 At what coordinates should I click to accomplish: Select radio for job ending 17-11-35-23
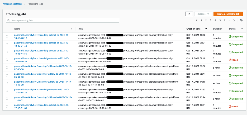7,91
